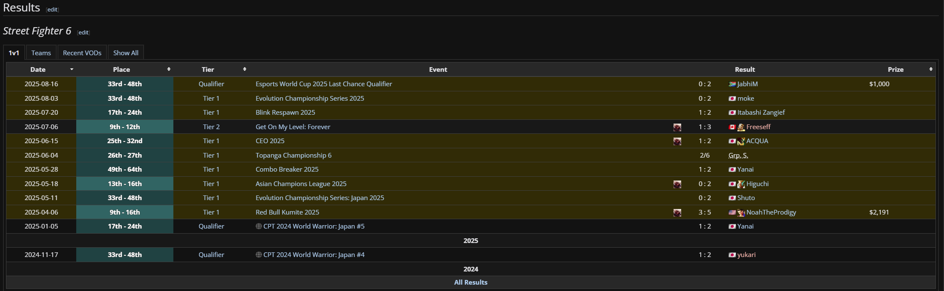
Task: Click the Grp. S. abbreviation
Action: tap(738, 155)
